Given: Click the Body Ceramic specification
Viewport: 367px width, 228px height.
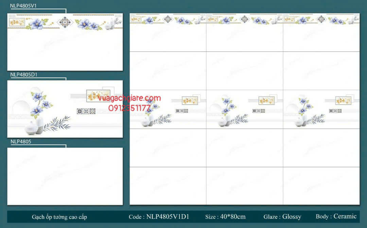Looking at the screenshot, I should pyautogui.click(x=336, y=216).
